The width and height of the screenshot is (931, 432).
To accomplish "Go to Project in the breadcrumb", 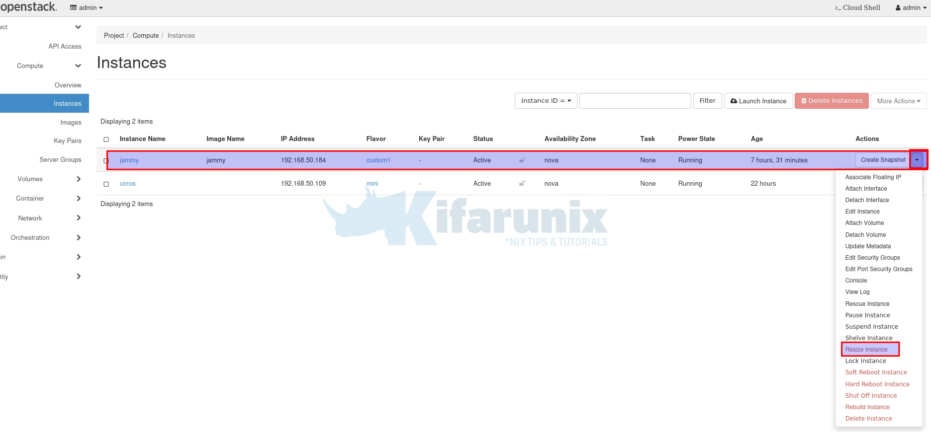I will pyautogui.click(x=114, y=36).
